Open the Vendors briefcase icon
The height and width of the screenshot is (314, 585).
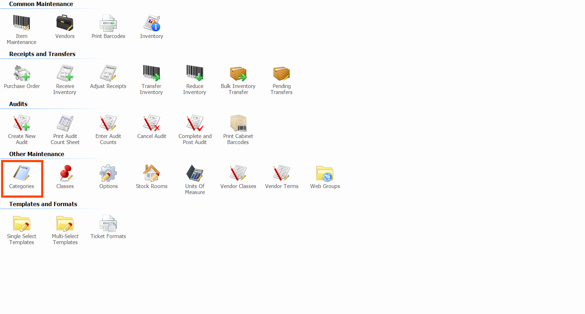pos(65,23)
